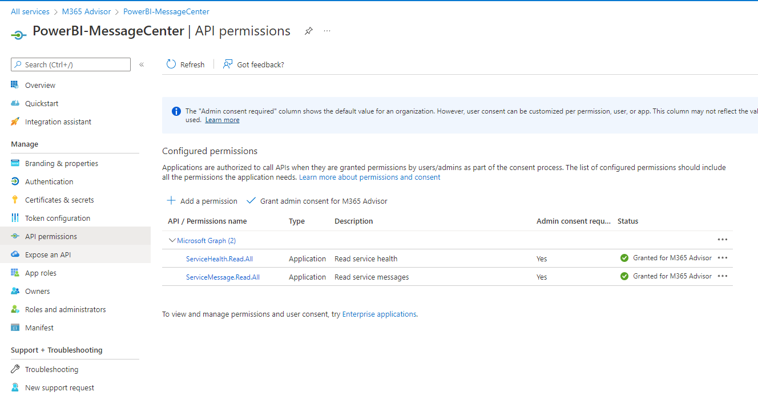Click Grant admin consent for M365 Advisor
The height and width of the screenshot is (400, 758).
coord(317,201)
